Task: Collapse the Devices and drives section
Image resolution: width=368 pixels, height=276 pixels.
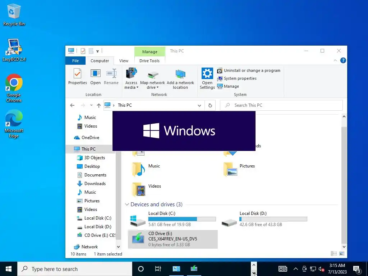Action: tap(127, 204)
